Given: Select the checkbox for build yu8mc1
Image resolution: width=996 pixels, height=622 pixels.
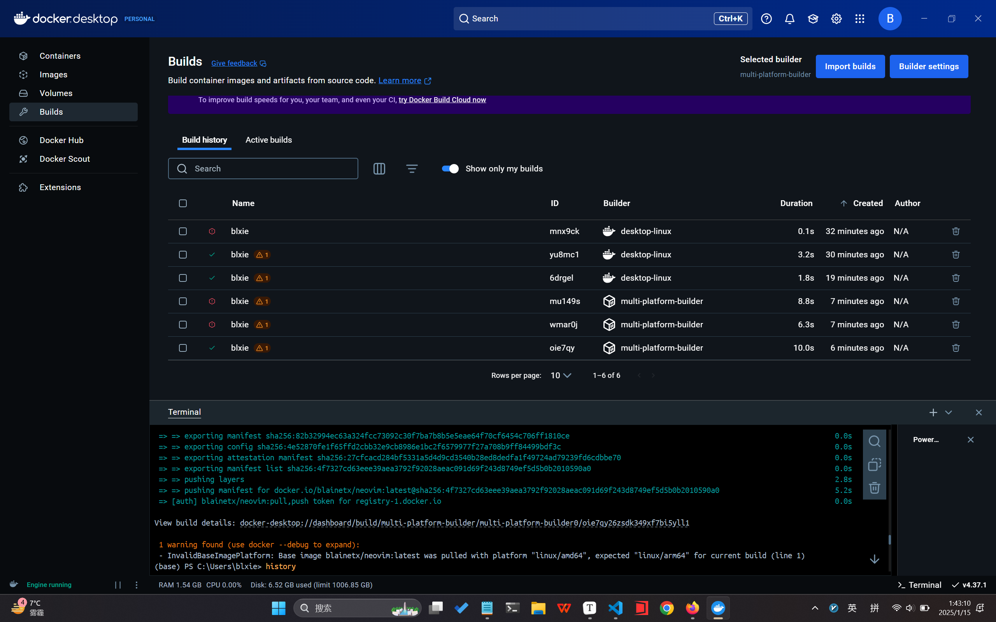Looking at the screenshot, I should (183, 255).
